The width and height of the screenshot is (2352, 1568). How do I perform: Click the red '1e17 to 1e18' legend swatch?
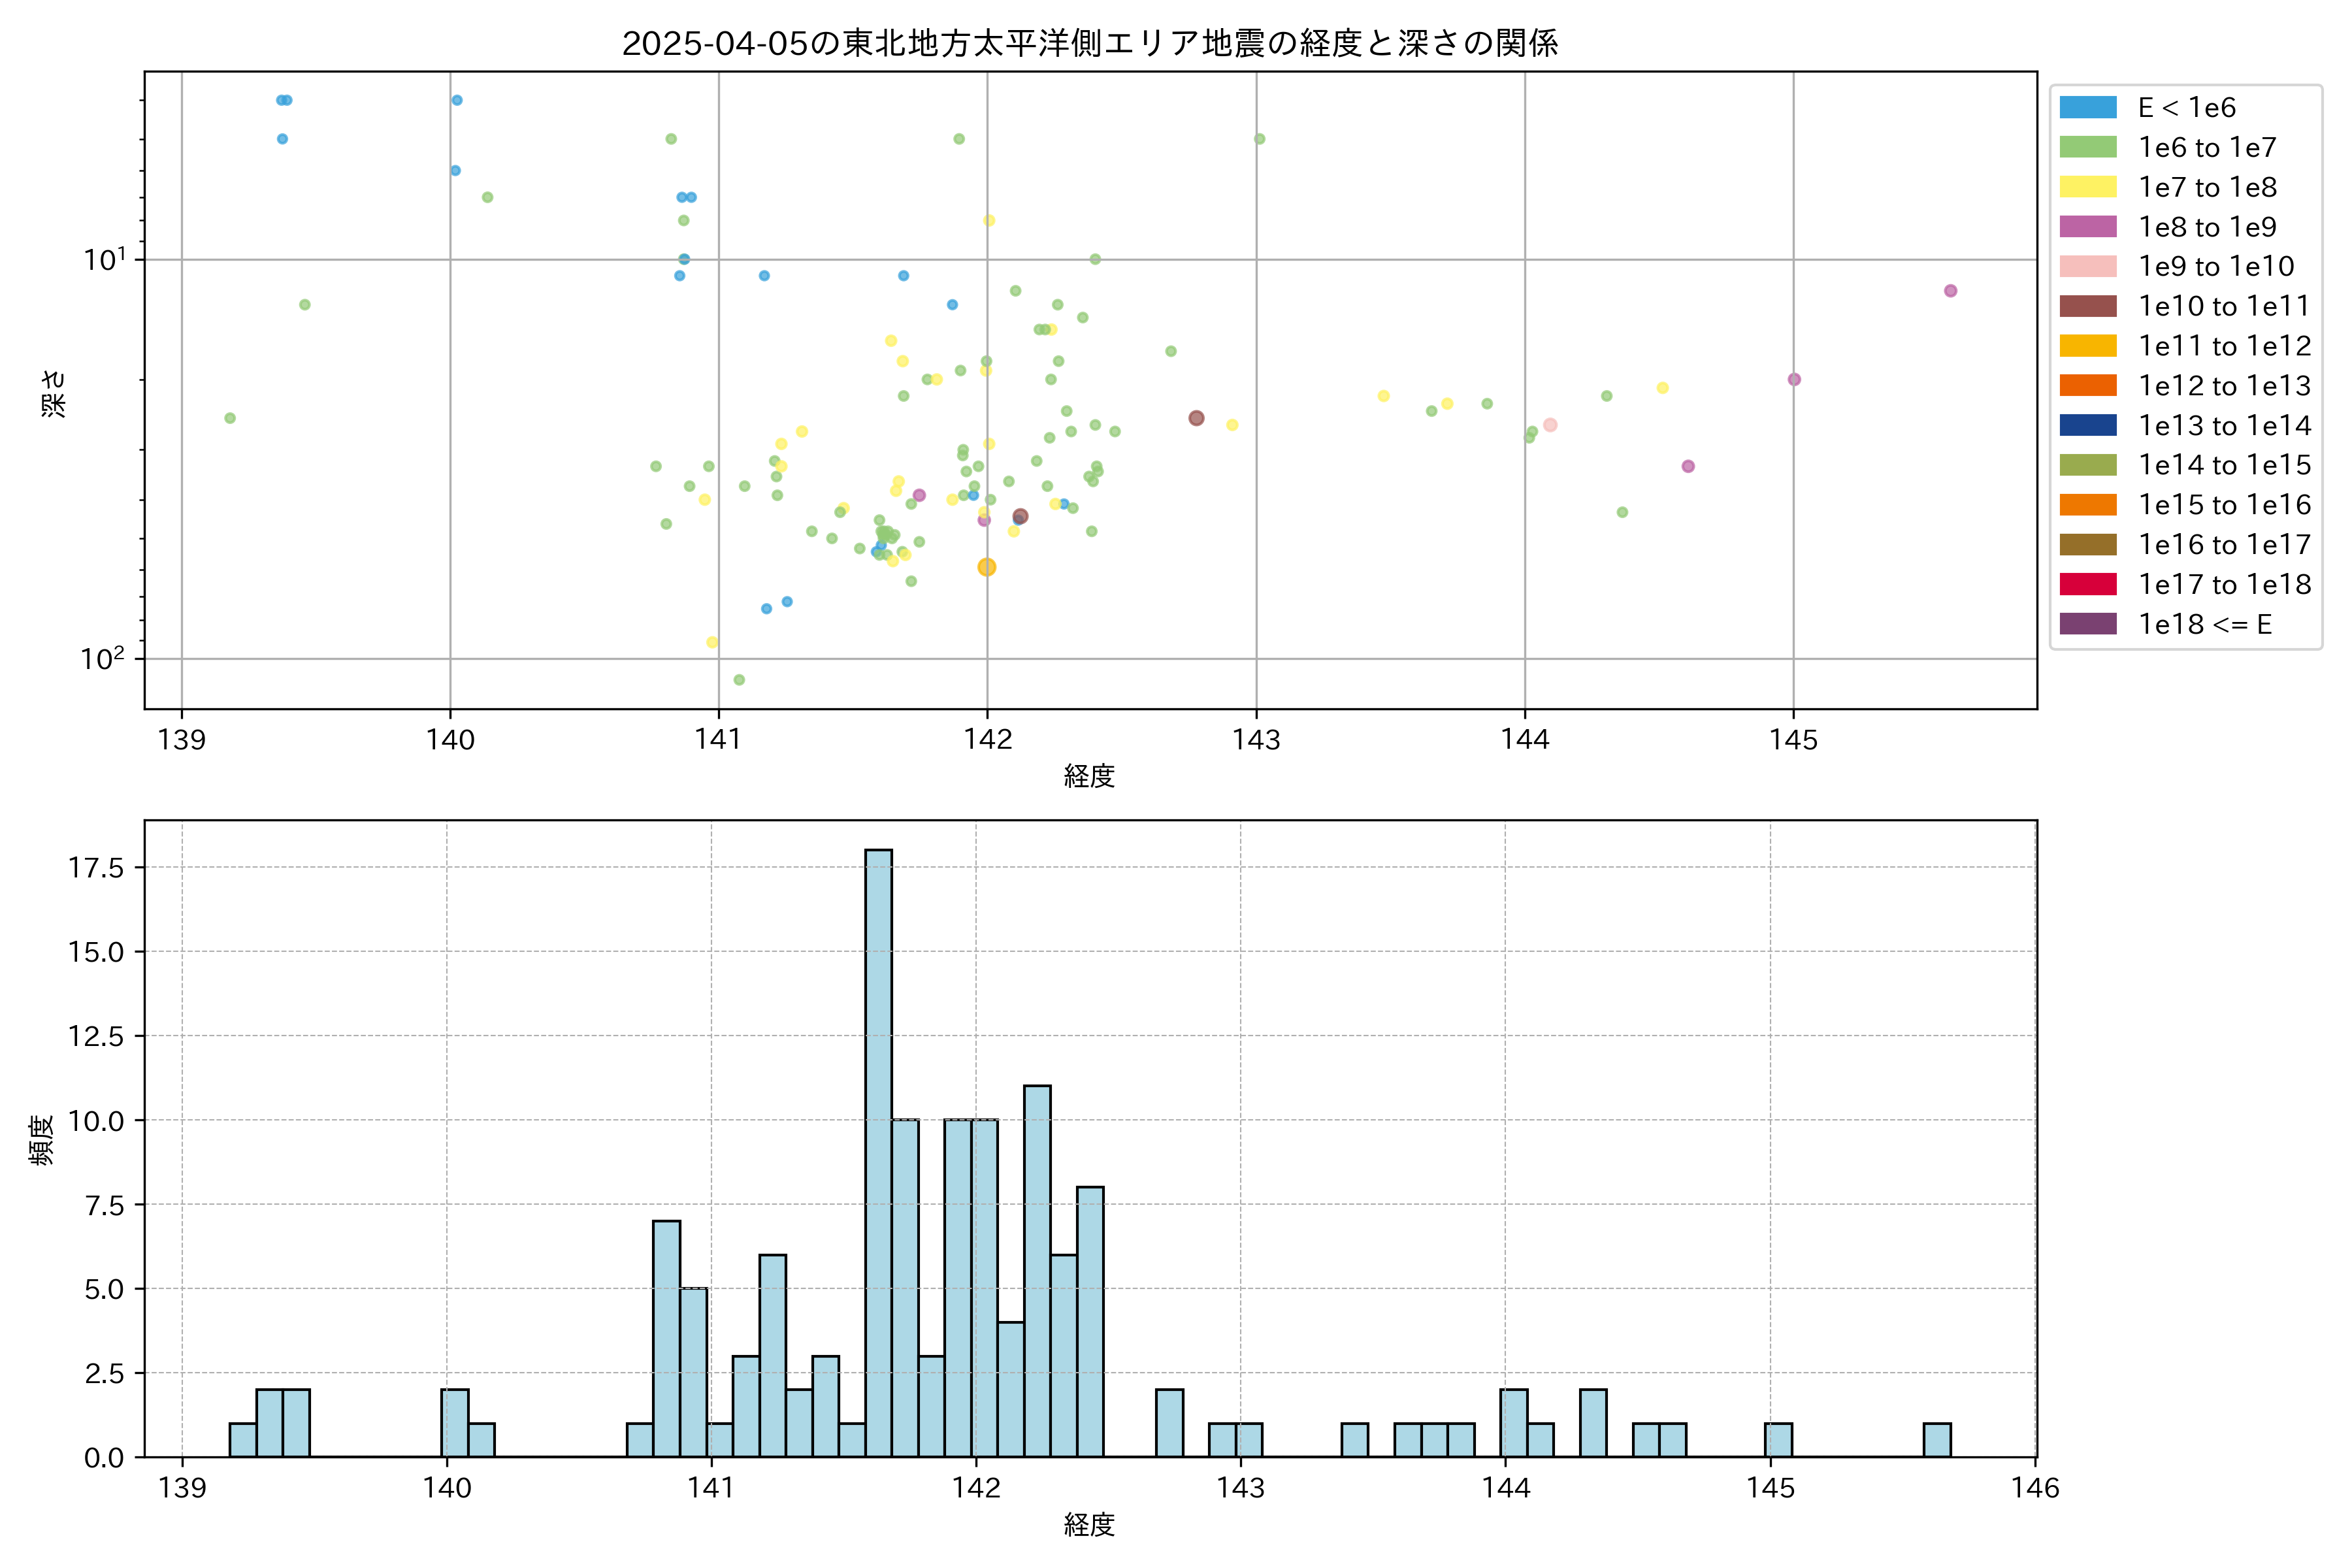2087,584
